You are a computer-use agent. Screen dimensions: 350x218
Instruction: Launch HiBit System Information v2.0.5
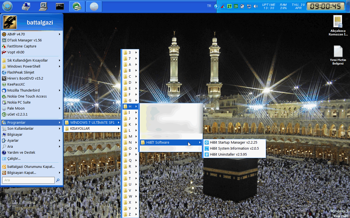(234, 149)
